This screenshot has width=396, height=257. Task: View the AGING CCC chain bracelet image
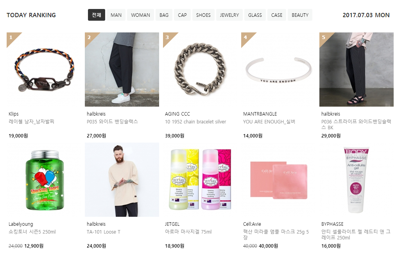pyautogui.click(x=200, y=70)
